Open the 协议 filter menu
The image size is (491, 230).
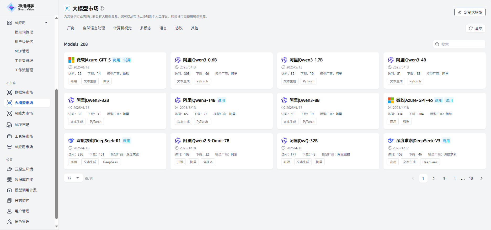[179, 28]
